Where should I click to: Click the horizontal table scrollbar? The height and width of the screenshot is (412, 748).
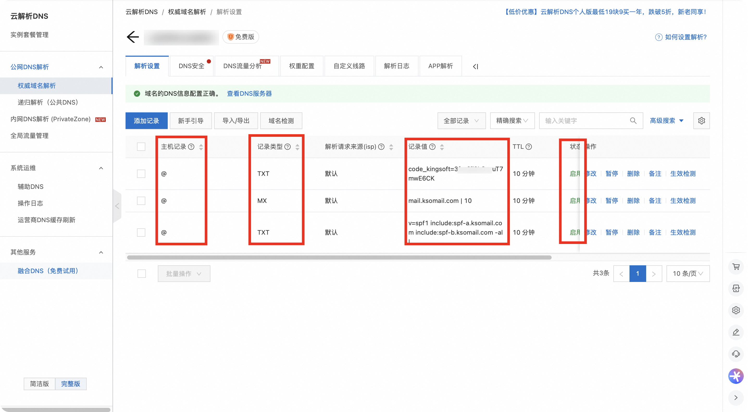coord(339,257)
